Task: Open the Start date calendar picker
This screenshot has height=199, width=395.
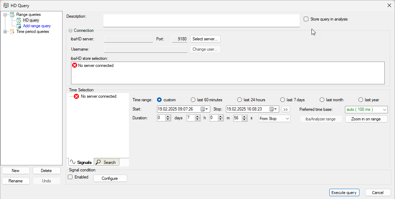Action: click(x=204, y=109)
